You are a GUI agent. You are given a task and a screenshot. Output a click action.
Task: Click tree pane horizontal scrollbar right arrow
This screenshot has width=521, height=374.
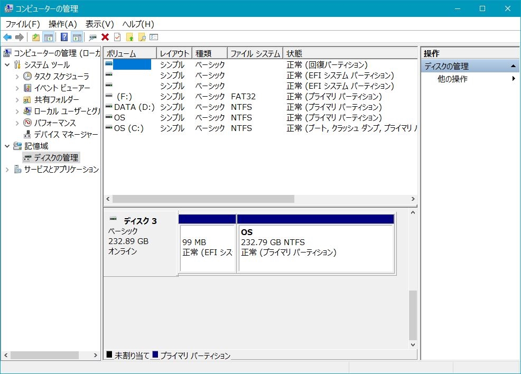[x=95, y=356]
